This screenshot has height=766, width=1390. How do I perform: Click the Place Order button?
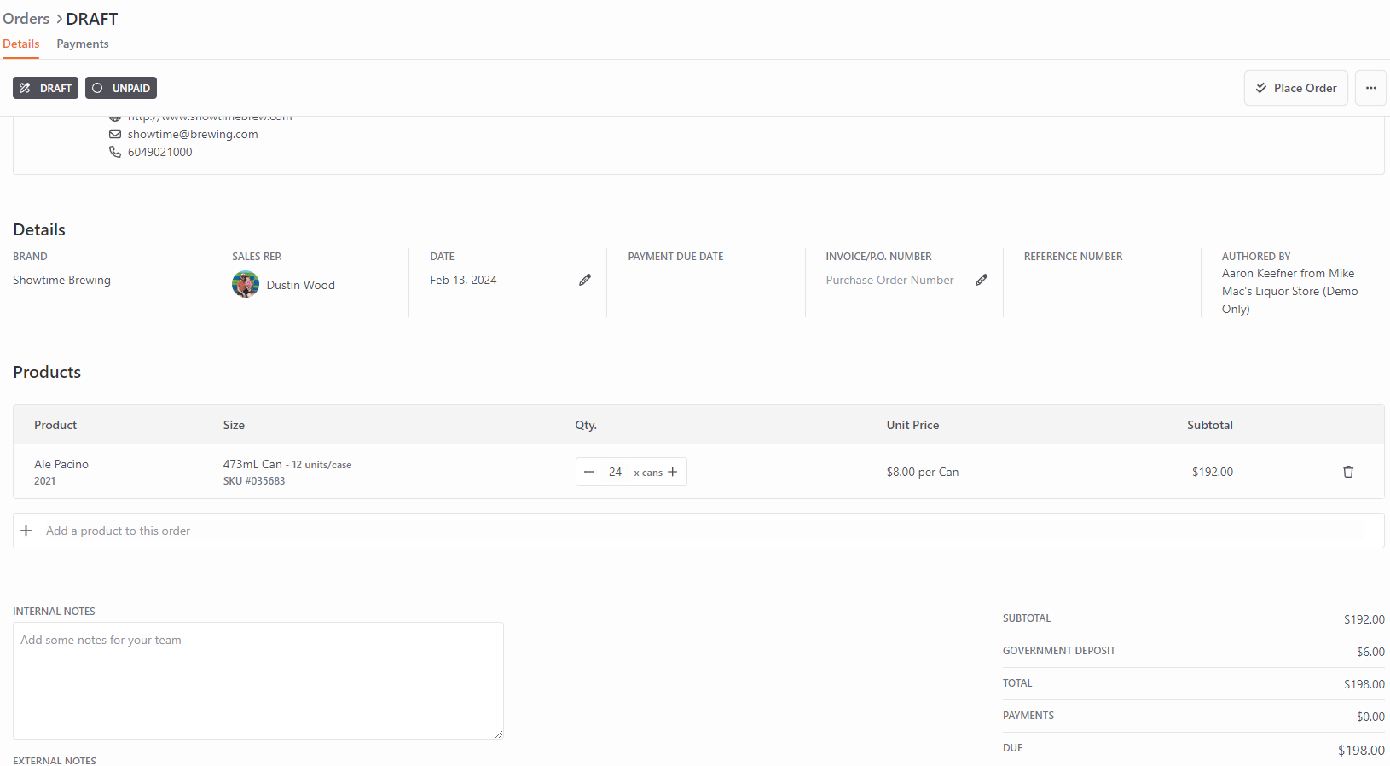(x=1295, y=88)
